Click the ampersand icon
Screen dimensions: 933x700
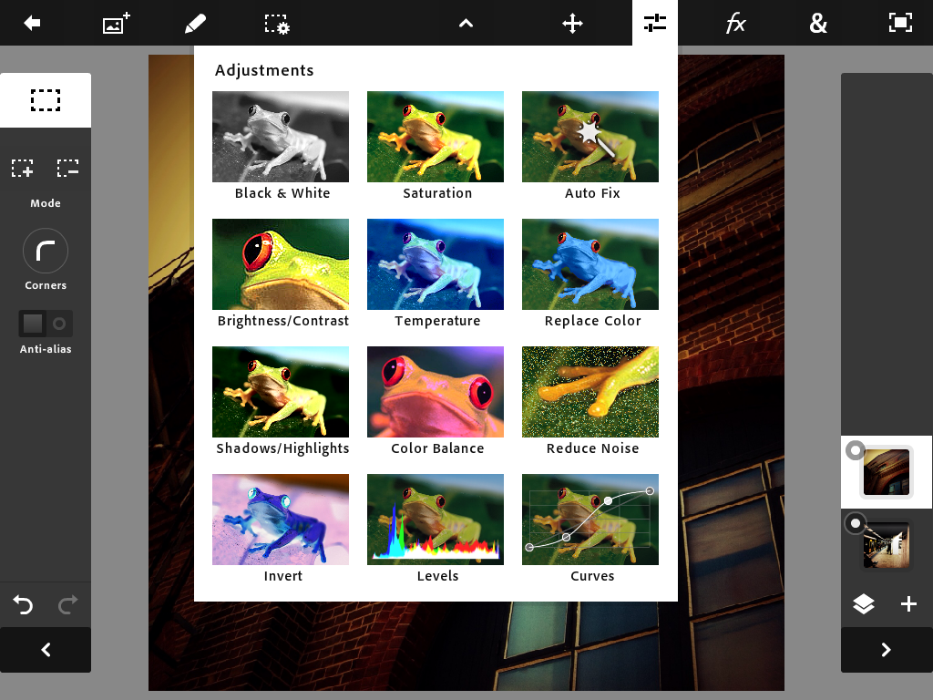point(818,24)
